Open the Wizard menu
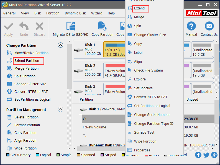Screen dimensions: 220x165 pos(96,13)
